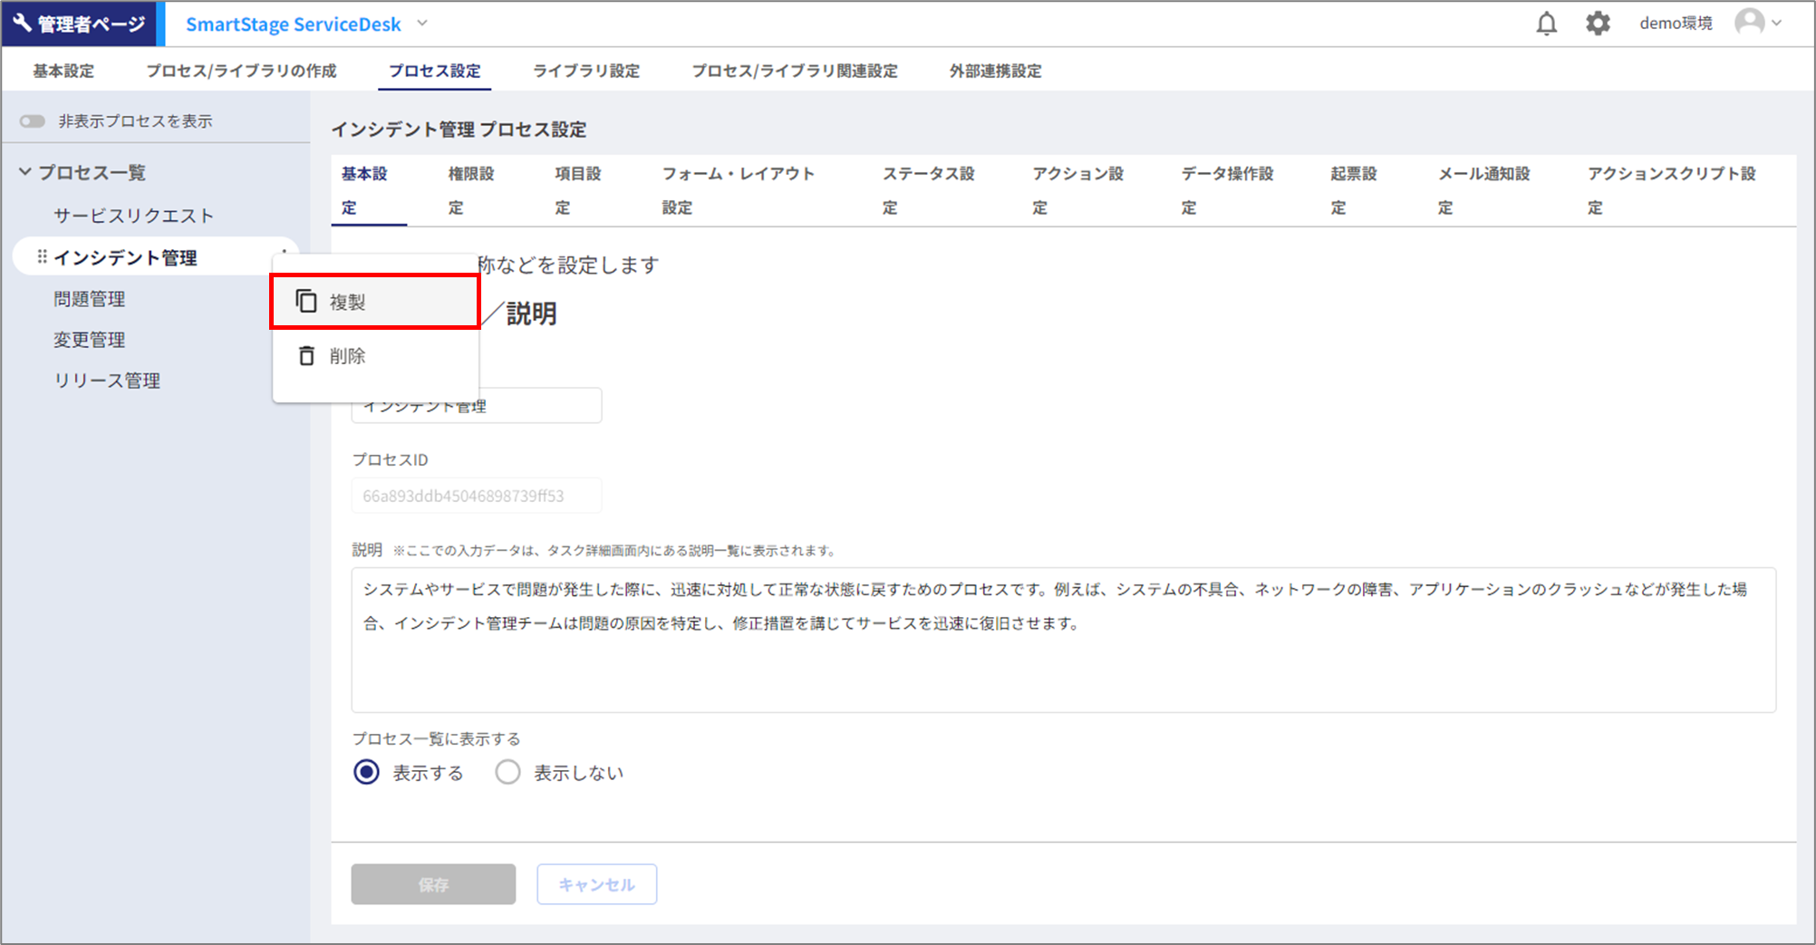Click the 保存 button
Viewport: 1816px width, 945px height.
433,884
